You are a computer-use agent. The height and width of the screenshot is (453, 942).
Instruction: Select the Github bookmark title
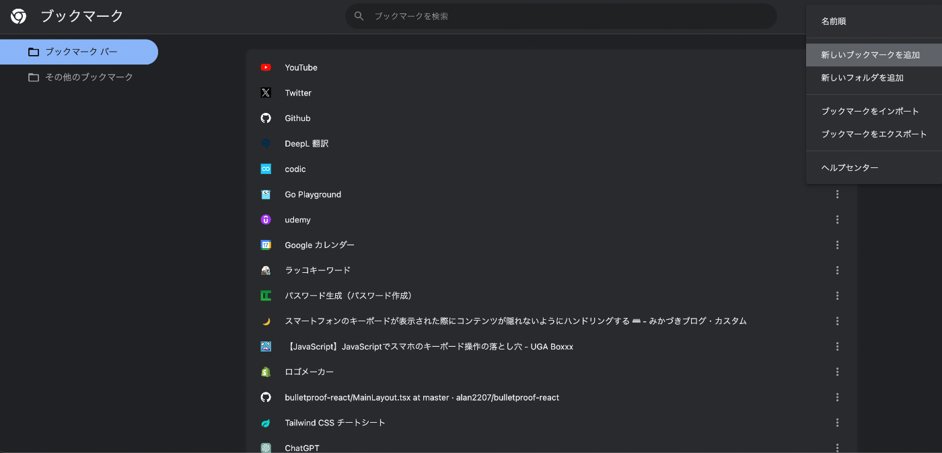297,118
